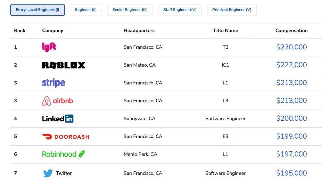This screenshot has height=189, width=328.
Task: Click the LinkedIn logo
Action: (58, 119)
